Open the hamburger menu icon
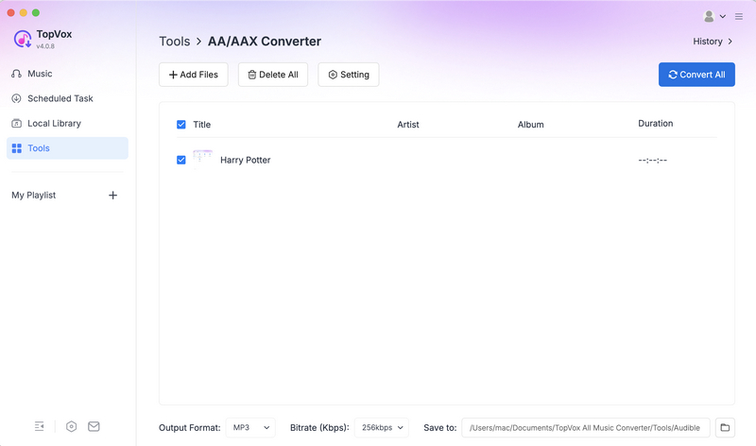The width and height of the screenshot is (756, 446). click(739, 16)
